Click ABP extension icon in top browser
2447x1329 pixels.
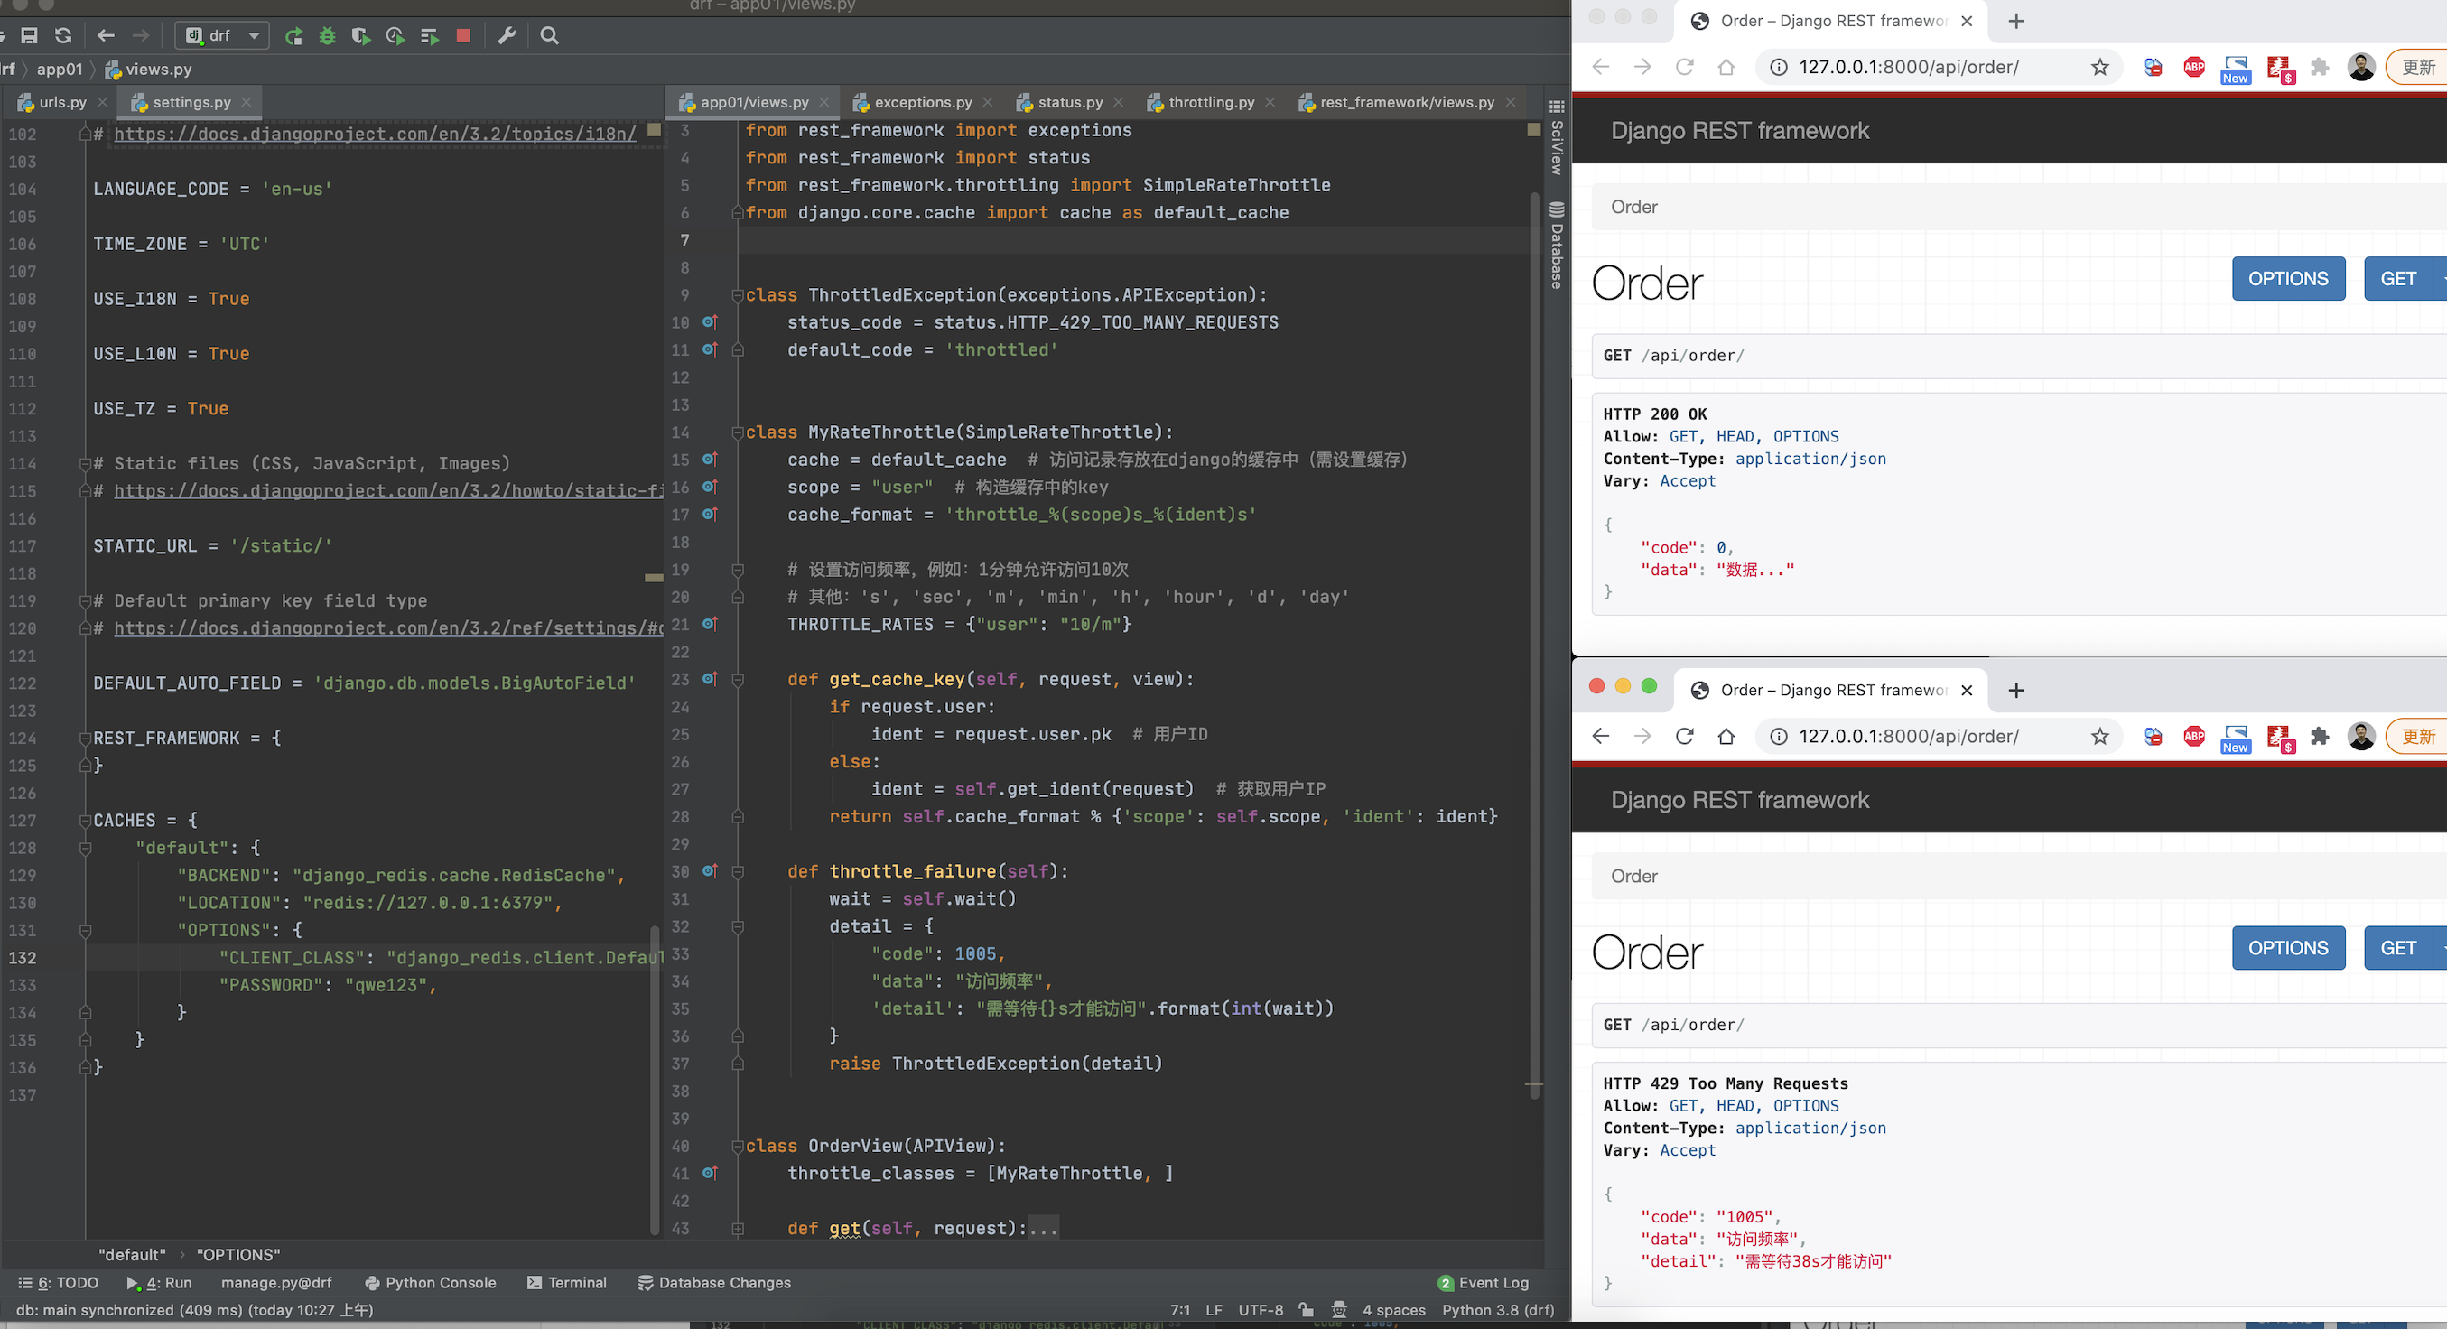click(2194, 67)
